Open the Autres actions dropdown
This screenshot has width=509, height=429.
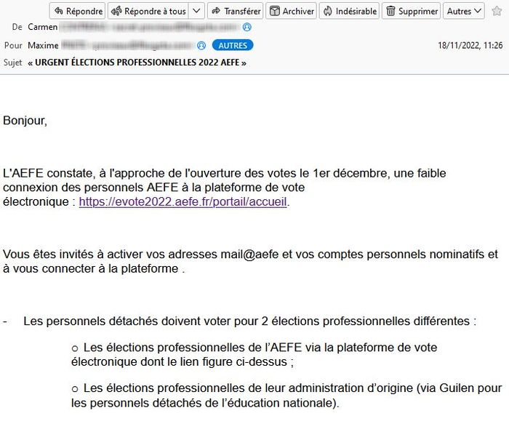464,11
